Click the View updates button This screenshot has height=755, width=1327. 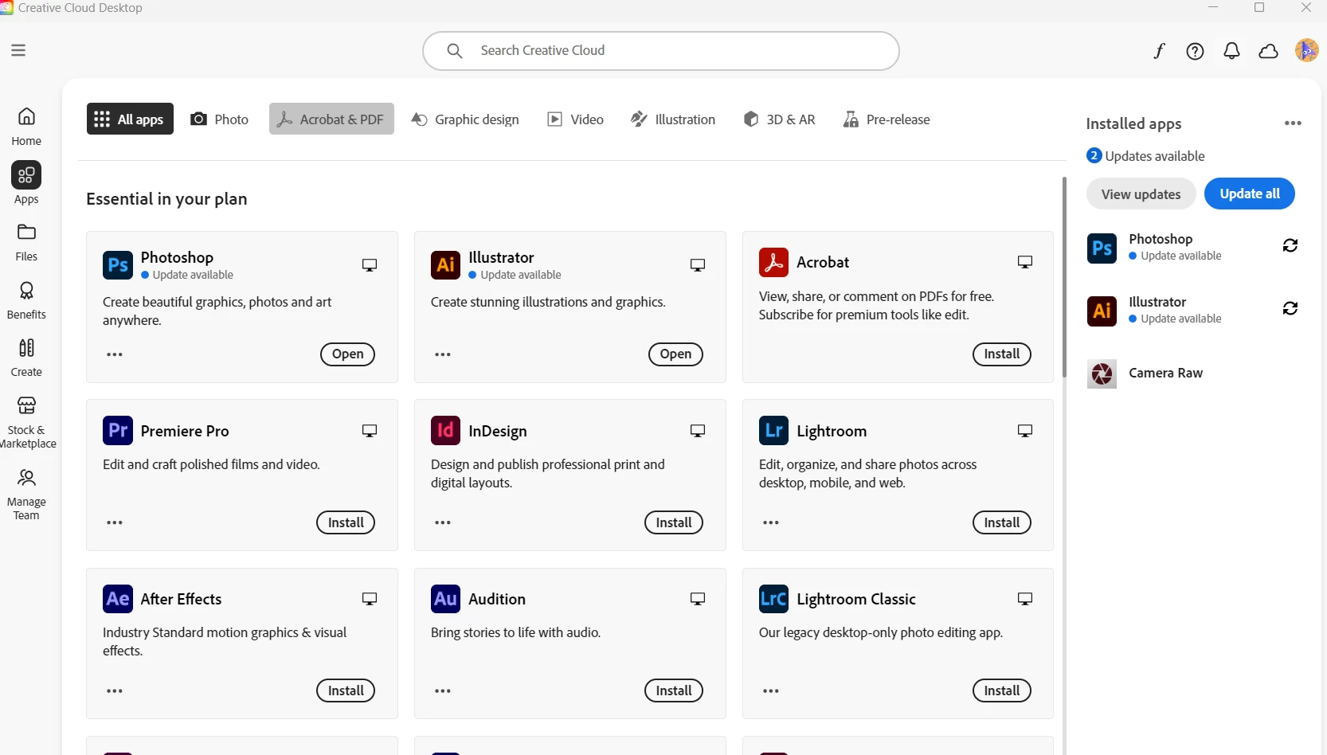point(1141,194)
